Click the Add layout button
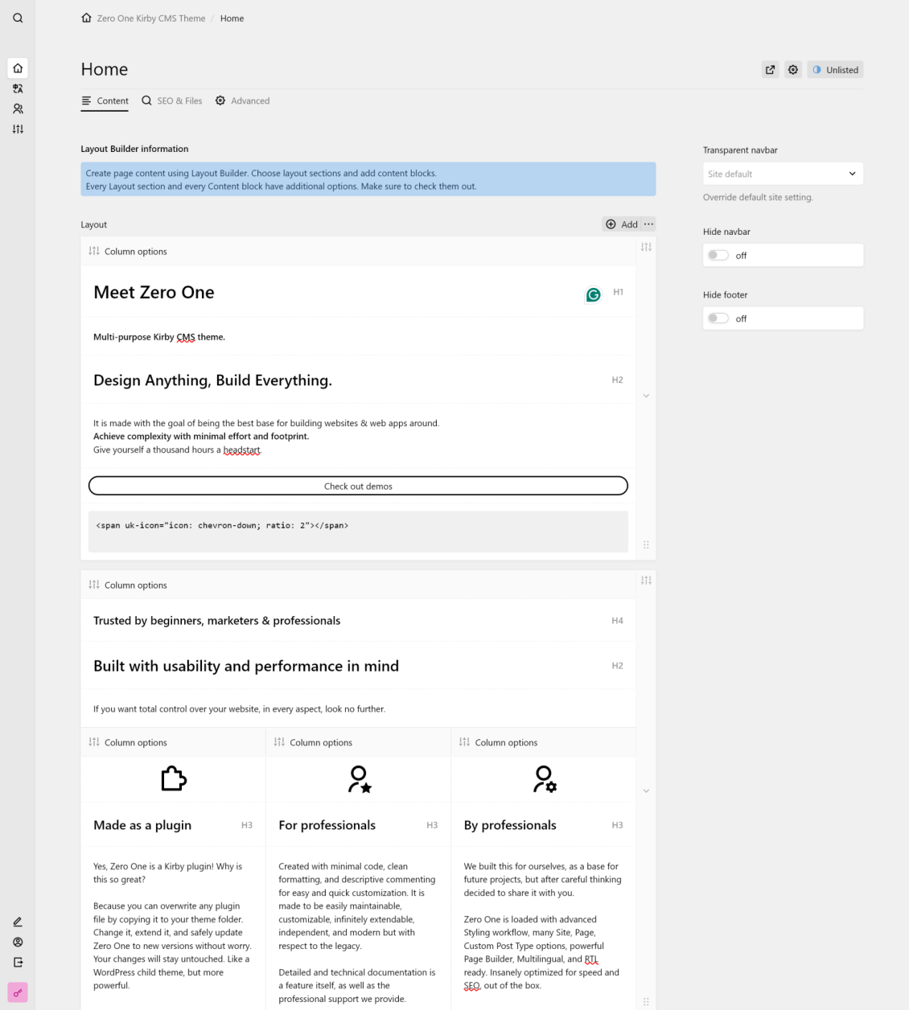The height and width of the screenshot is (1010, 909). [622, 224]
